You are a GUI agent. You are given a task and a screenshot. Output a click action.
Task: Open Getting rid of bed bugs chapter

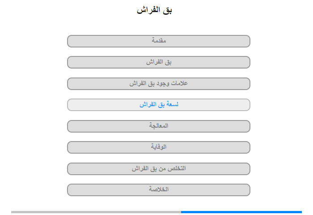click(x=158, y=169)
